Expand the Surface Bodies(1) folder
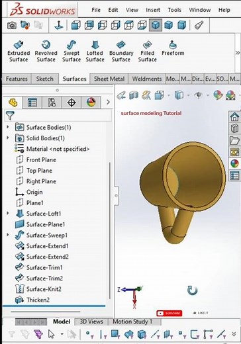 click(x=8, y=127)
